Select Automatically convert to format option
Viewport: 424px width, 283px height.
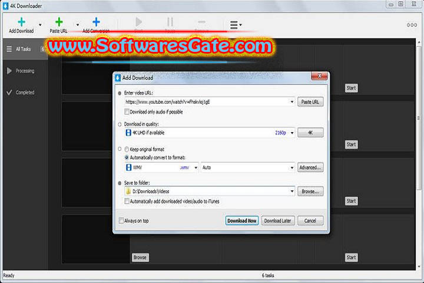click(x=127, y=157)
